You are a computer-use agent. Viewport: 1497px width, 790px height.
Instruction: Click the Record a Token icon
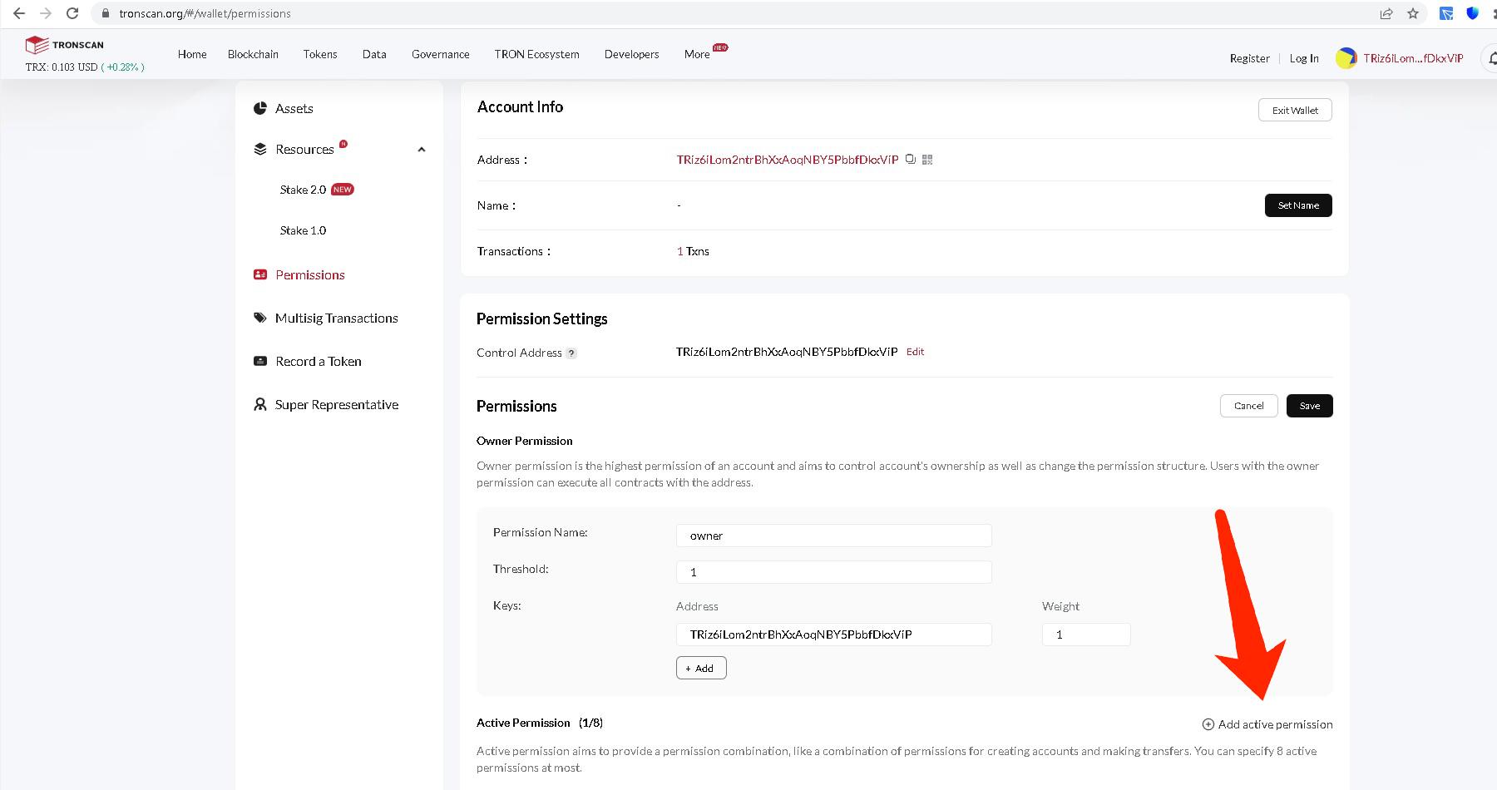(x=260, y=361)
